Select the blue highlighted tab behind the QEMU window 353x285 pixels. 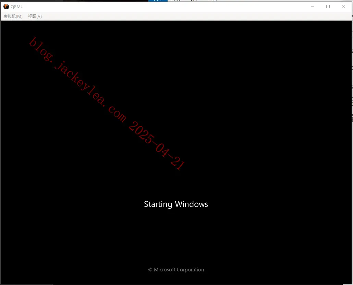click(158, 1)
